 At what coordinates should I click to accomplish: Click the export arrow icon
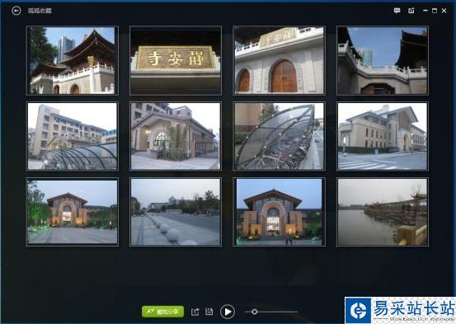(195, 312)
